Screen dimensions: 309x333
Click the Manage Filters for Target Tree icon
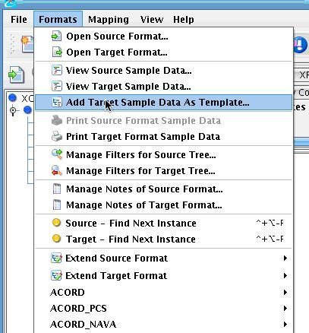(57, 170)
